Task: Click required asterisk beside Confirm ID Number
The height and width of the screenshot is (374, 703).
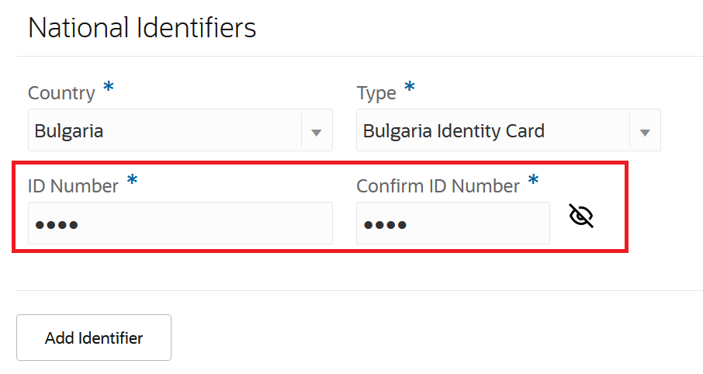Action: (533, 181)
